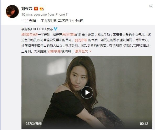Click the gold membership crown badge

coord(42,9)
